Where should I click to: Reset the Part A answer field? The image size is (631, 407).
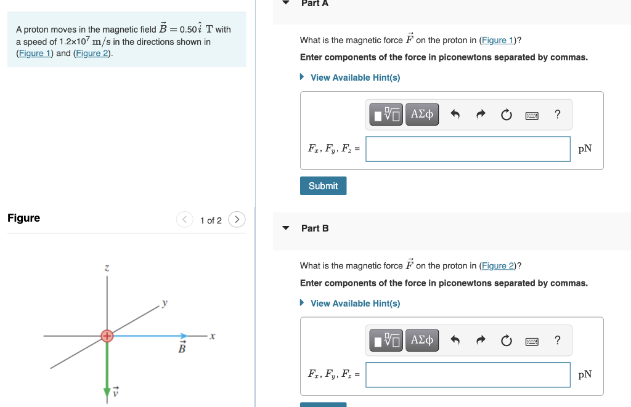click(x=507, y=115)
